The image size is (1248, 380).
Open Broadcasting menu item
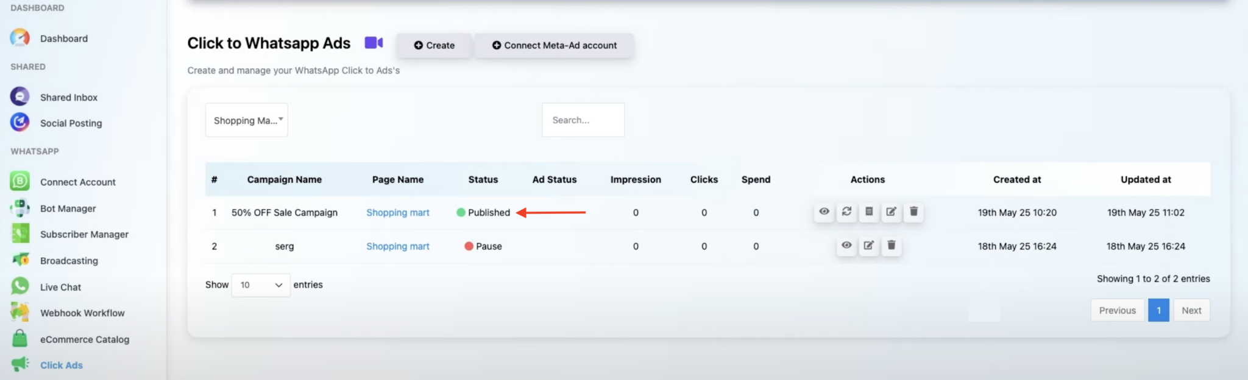click(69, 261)
